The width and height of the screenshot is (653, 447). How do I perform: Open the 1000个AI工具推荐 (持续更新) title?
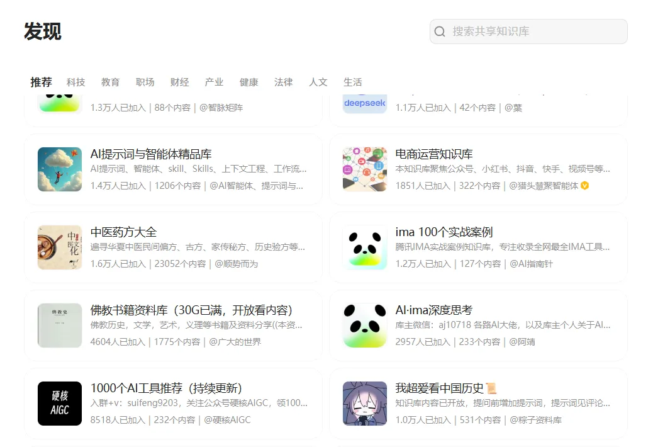[x=166, y=388]
